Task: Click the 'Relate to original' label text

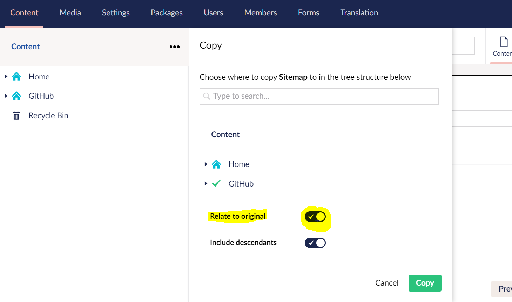Action: coord(238,216)
